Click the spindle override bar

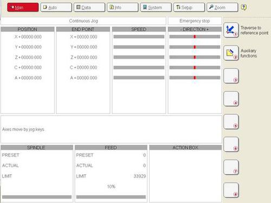pos(37,197)
